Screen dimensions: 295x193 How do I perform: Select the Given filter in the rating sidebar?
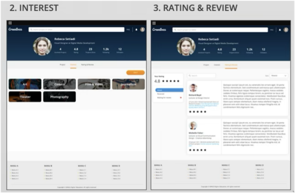(x=169, y=90)
